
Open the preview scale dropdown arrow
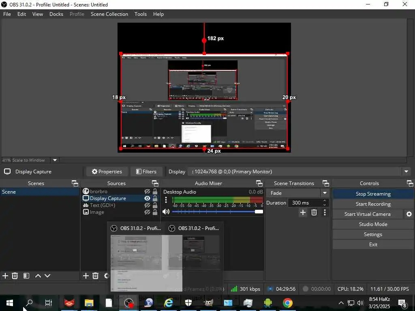[55, 160]
